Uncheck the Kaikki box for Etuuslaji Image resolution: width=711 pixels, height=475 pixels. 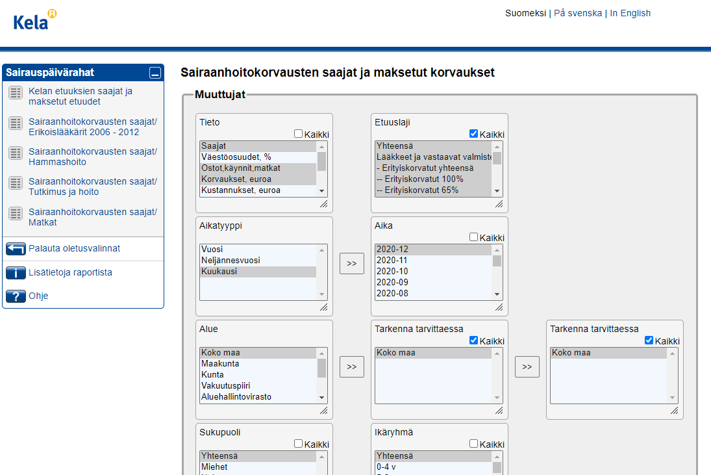click(474, 134)
